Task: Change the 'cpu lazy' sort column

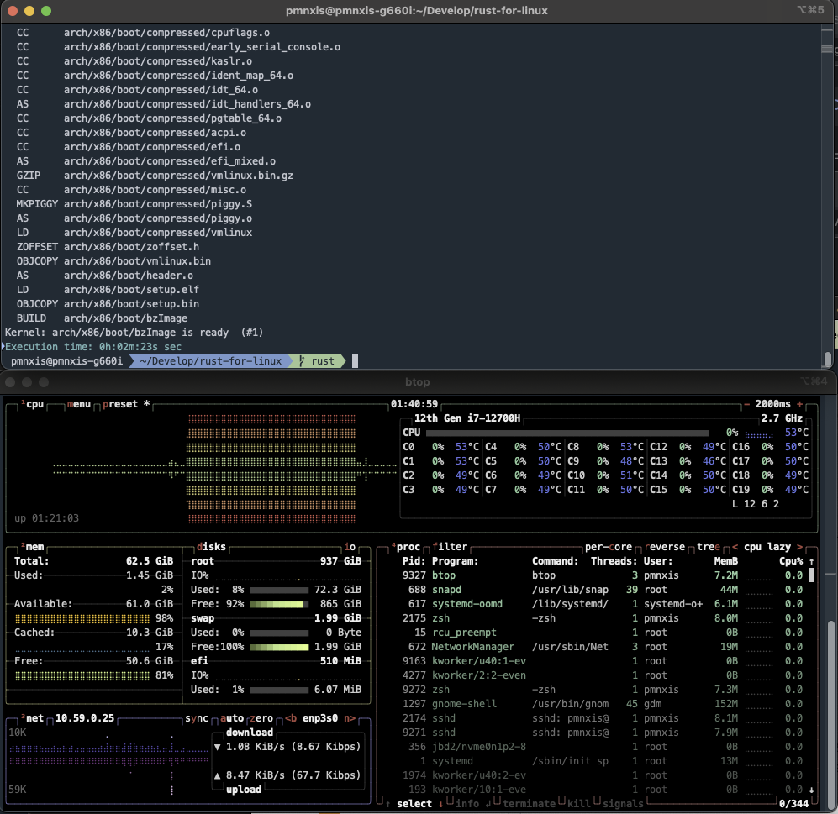Action: (767, 547)
